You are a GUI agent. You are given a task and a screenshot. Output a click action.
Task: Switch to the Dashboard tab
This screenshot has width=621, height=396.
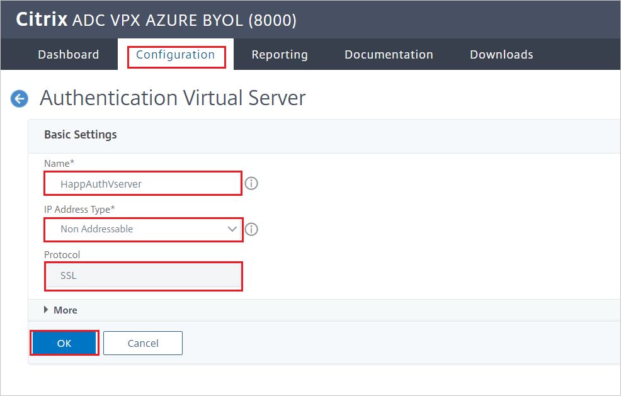[68, 54]
